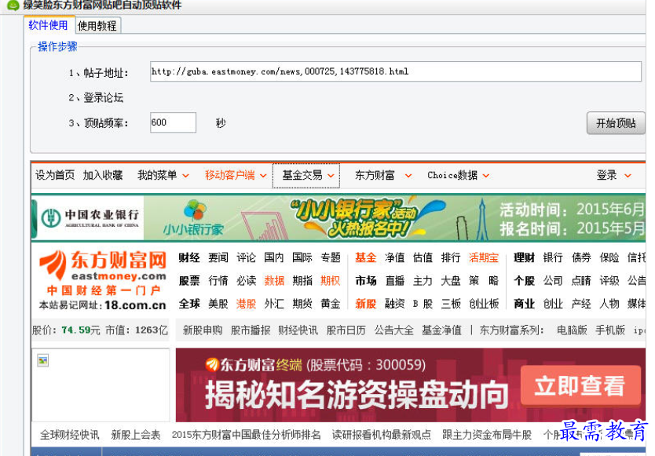655x456 pixels.
Task: Click the 电脑版 link
Action: pos(572,330)
